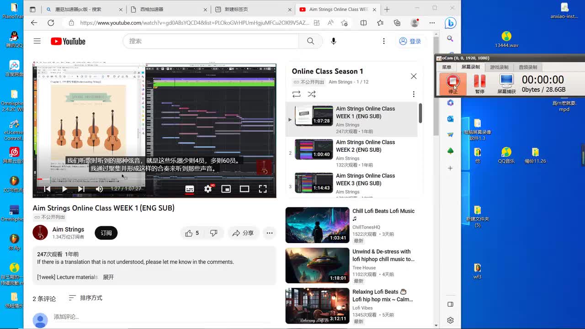Open the Bing Copilot sidebar icon
This screenshot has height=329, width=585.
(450, 22)
